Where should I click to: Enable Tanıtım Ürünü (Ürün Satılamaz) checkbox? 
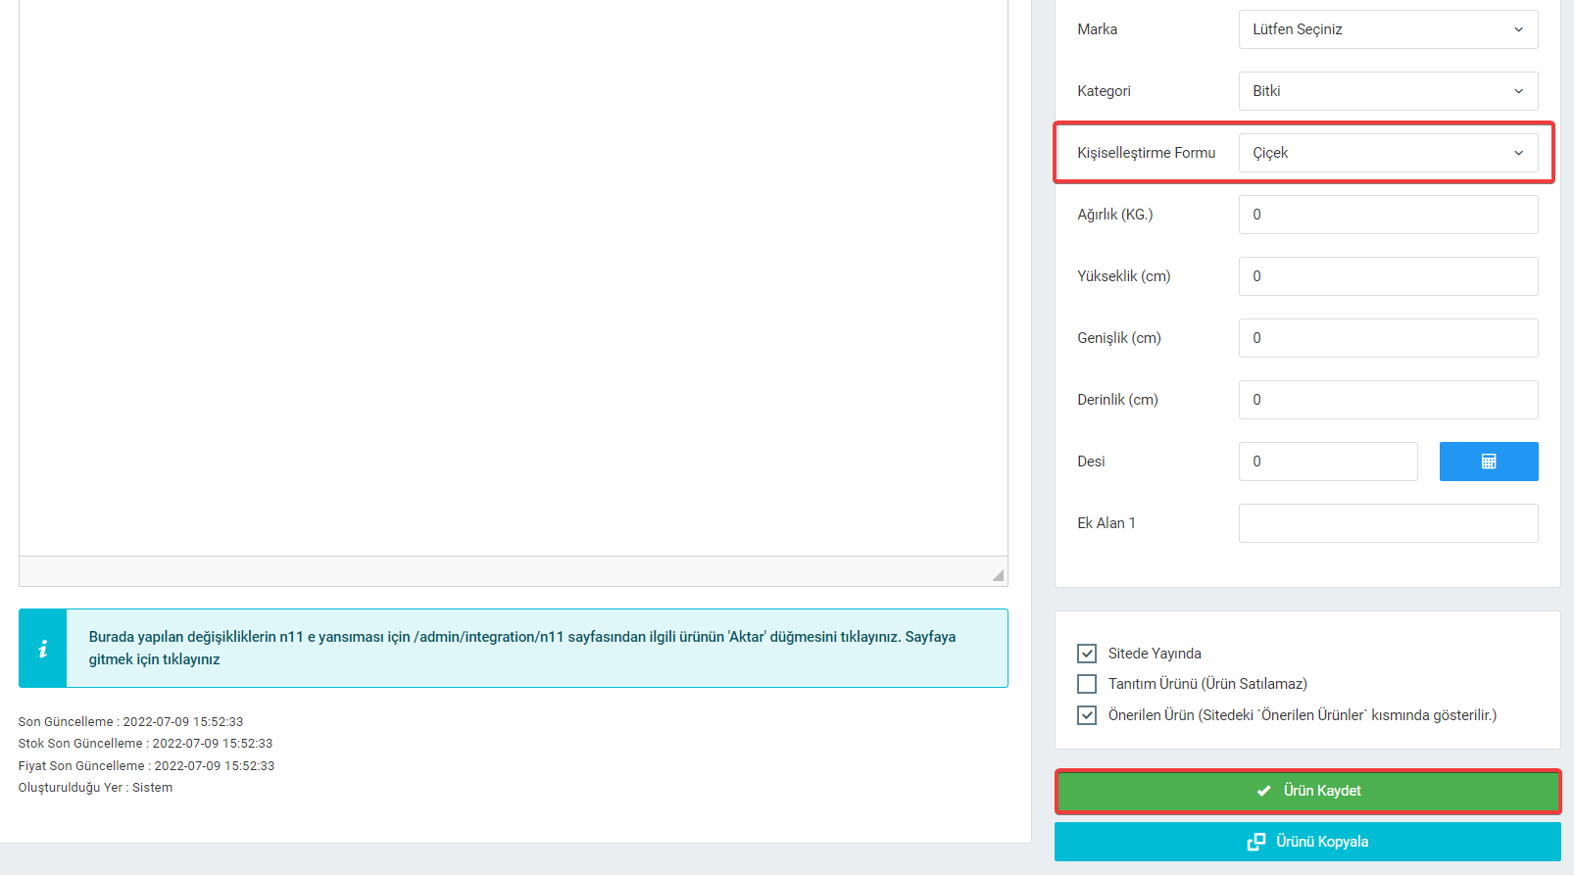click(1087, 684)
